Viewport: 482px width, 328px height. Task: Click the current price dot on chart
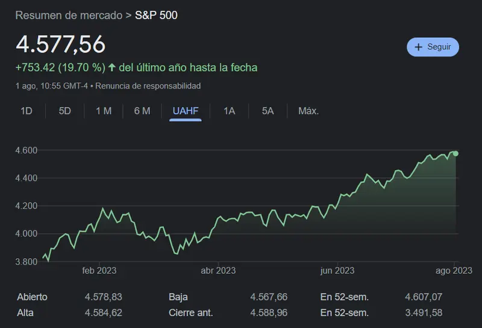pyautogui.click(x=455, y=153)
